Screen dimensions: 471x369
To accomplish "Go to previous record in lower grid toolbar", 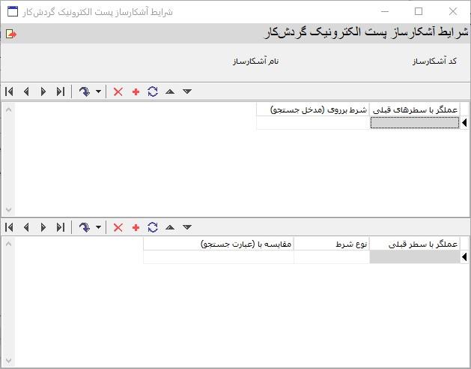I will [x=26, y=227].
